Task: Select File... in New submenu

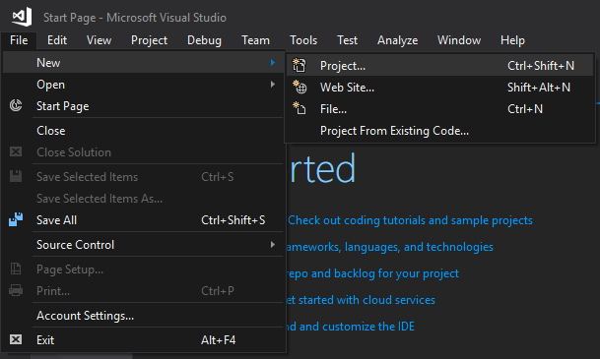Action: pos(440,109)
